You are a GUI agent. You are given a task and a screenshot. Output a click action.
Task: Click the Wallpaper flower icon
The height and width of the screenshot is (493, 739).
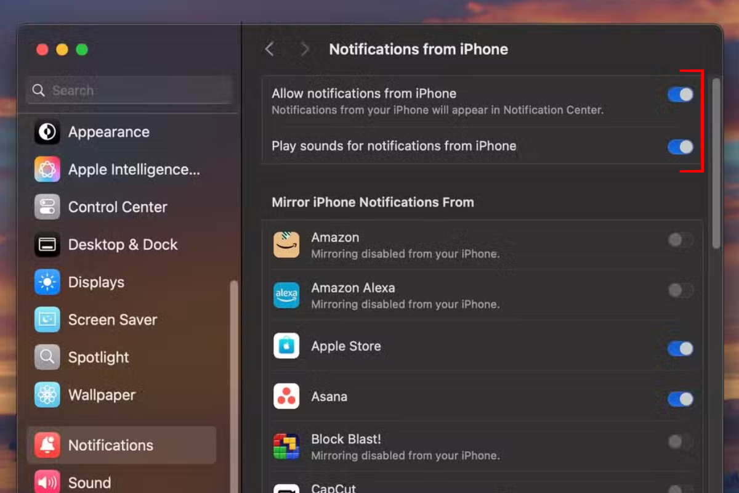[x=47, y=395]
